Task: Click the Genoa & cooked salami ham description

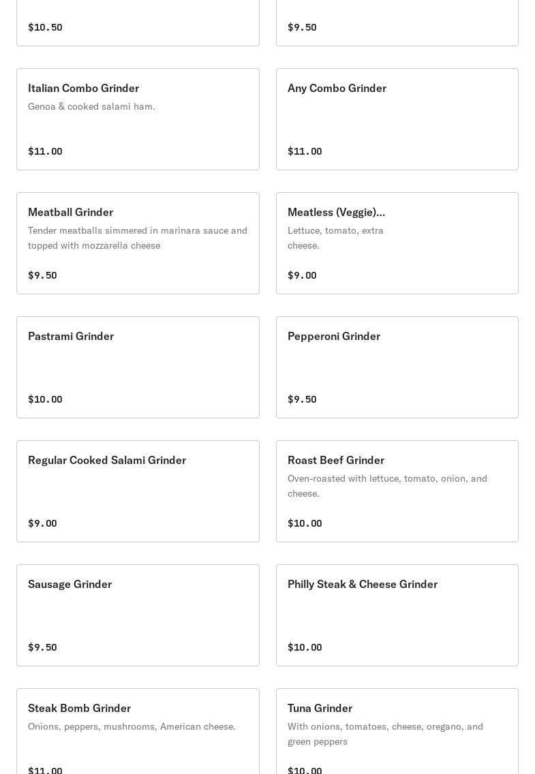Action: pos(91,106)
